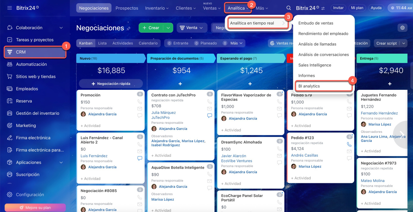Click the Mejore su plan button
Image resolution: width=413 pixels, height=212 pixels.
click(35, 207)
